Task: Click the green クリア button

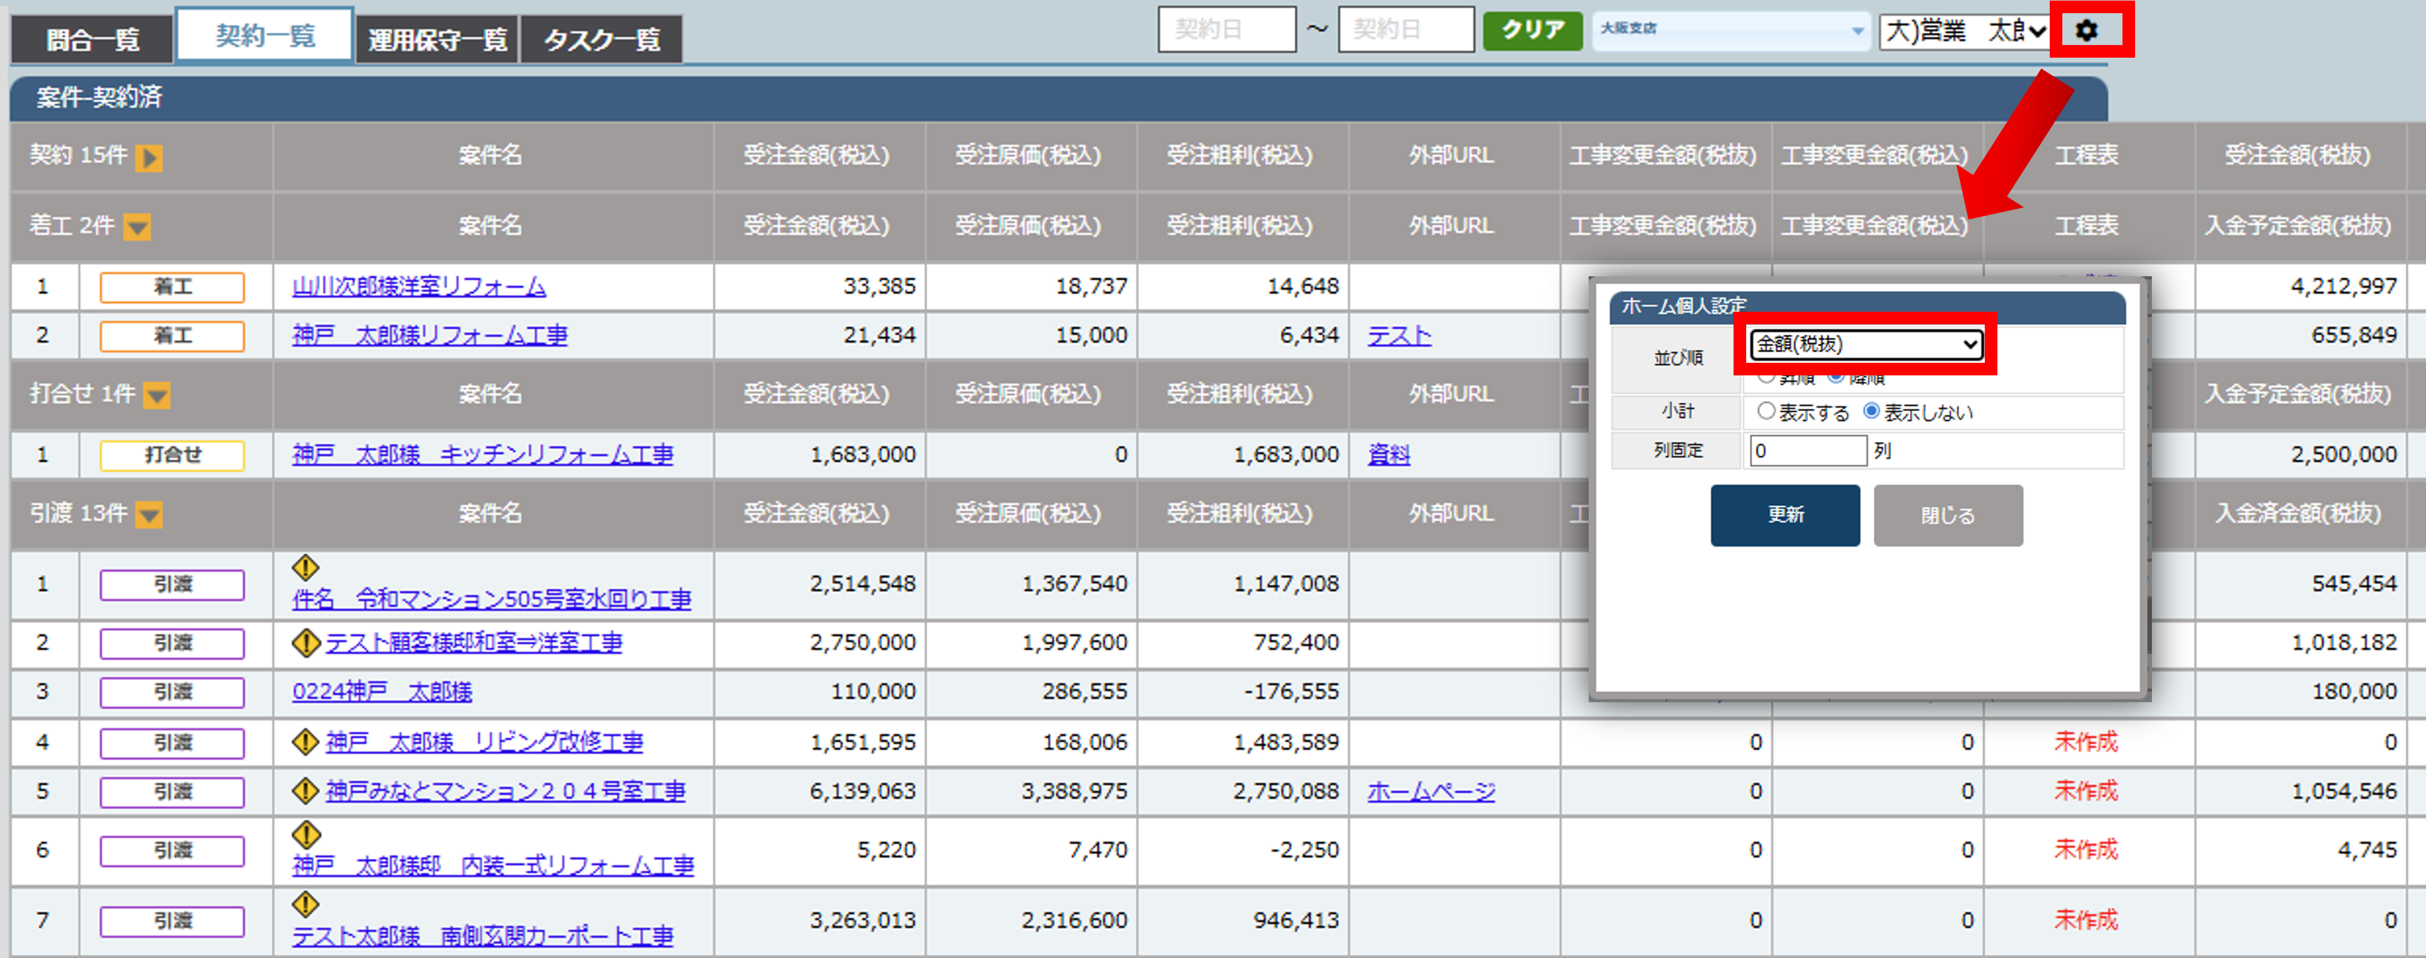Action: (x=1532, y=30)
